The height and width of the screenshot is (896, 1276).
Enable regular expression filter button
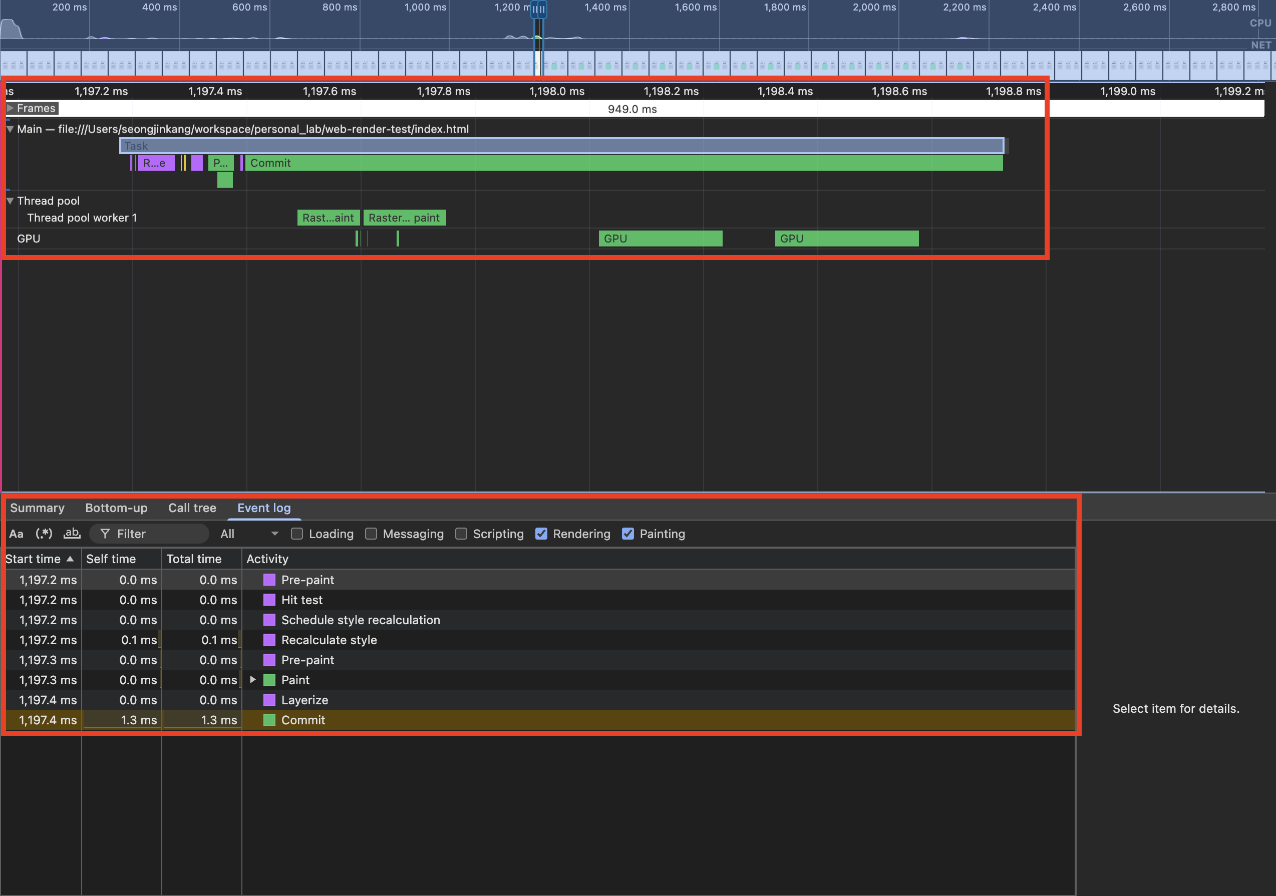44,534
